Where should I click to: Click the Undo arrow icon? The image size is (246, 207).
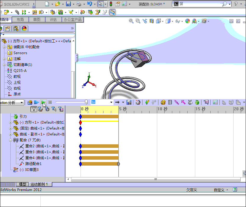tap(90, 4)
